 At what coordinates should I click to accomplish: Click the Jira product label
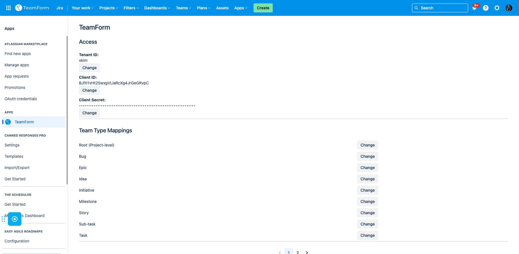pos(60,8)
